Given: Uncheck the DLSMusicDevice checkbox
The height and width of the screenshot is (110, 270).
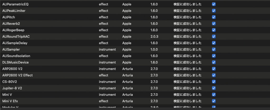Looking at the screenshot, I should 214,62.
